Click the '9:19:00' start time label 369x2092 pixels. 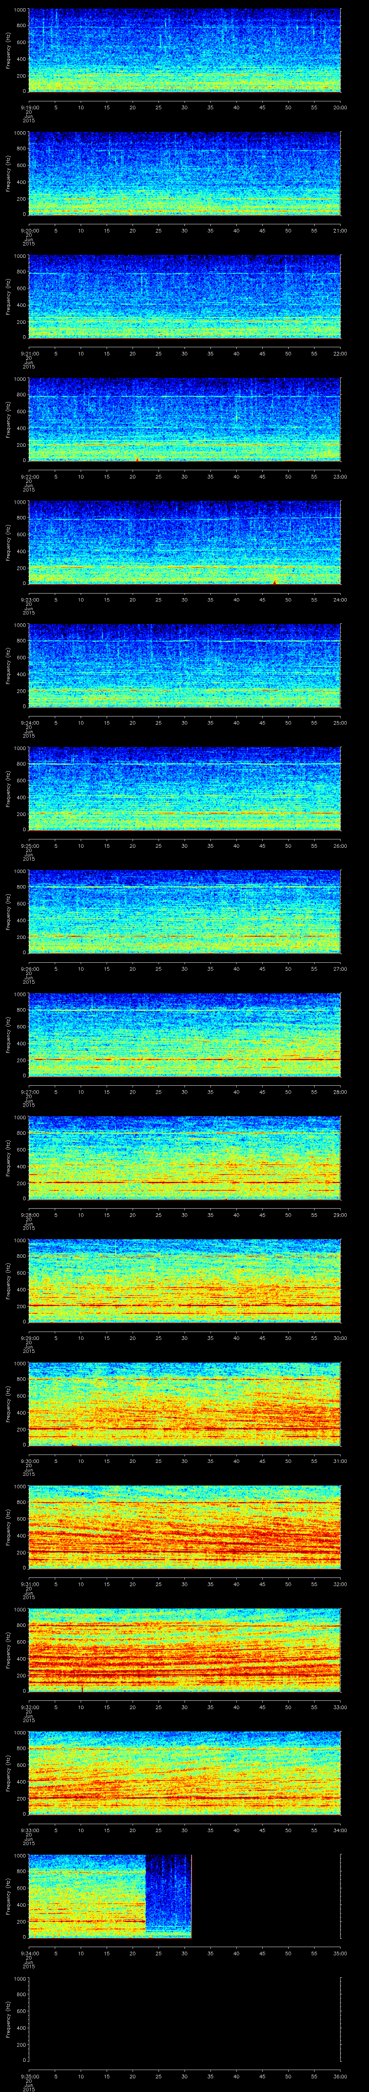pyautogui.click(x=29, y=107)
